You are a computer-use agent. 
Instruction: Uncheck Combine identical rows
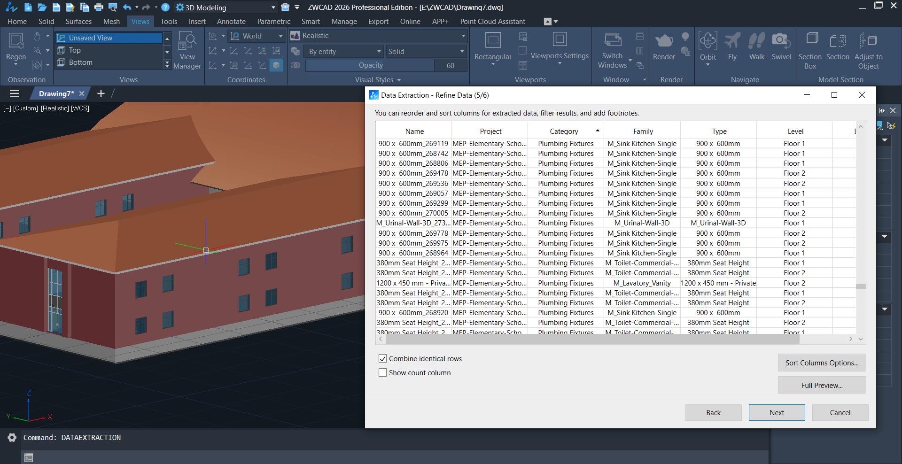click(x=383, y=359)
